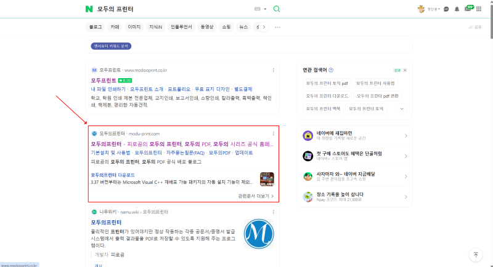Switch to the 동영상 tab
This screenshot has height=267, width=493.
pyautogui.click(x=207, y=27)
